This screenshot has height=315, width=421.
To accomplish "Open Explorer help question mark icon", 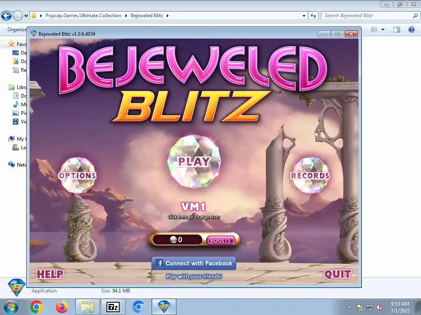I will click(411, 30).
